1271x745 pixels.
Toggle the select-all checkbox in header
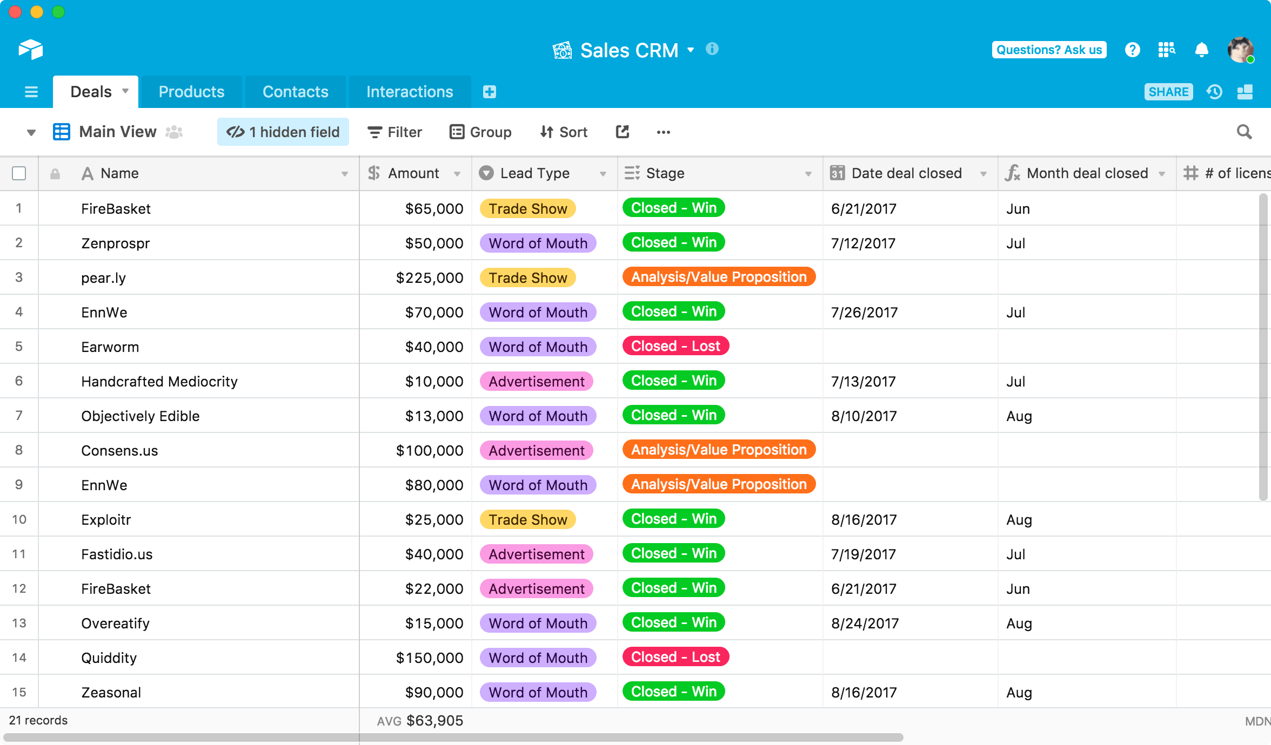coord(19,173)
